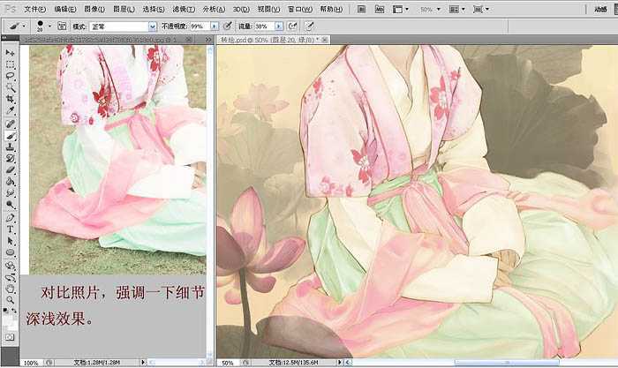618x368 pixels.
Task: Toggle tablet pressure for opacity
Action: coord(228,26)
